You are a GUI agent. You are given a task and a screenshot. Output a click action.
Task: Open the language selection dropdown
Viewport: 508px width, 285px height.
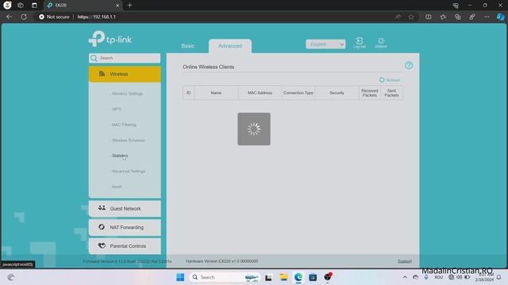click(325, 44)
